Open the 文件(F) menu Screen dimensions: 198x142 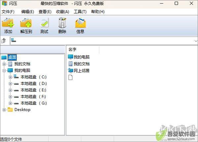point(8,12)
